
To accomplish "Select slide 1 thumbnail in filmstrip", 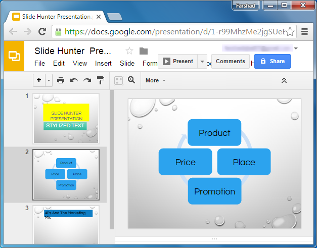I will (x=66, y=118).
